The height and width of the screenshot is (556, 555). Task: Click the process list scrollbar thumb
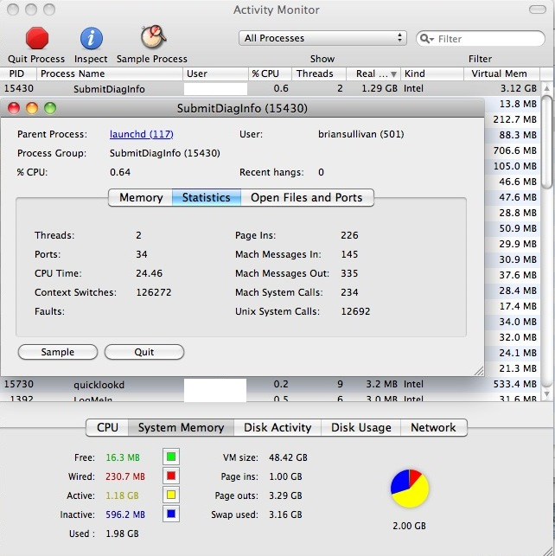coord(547,142)
